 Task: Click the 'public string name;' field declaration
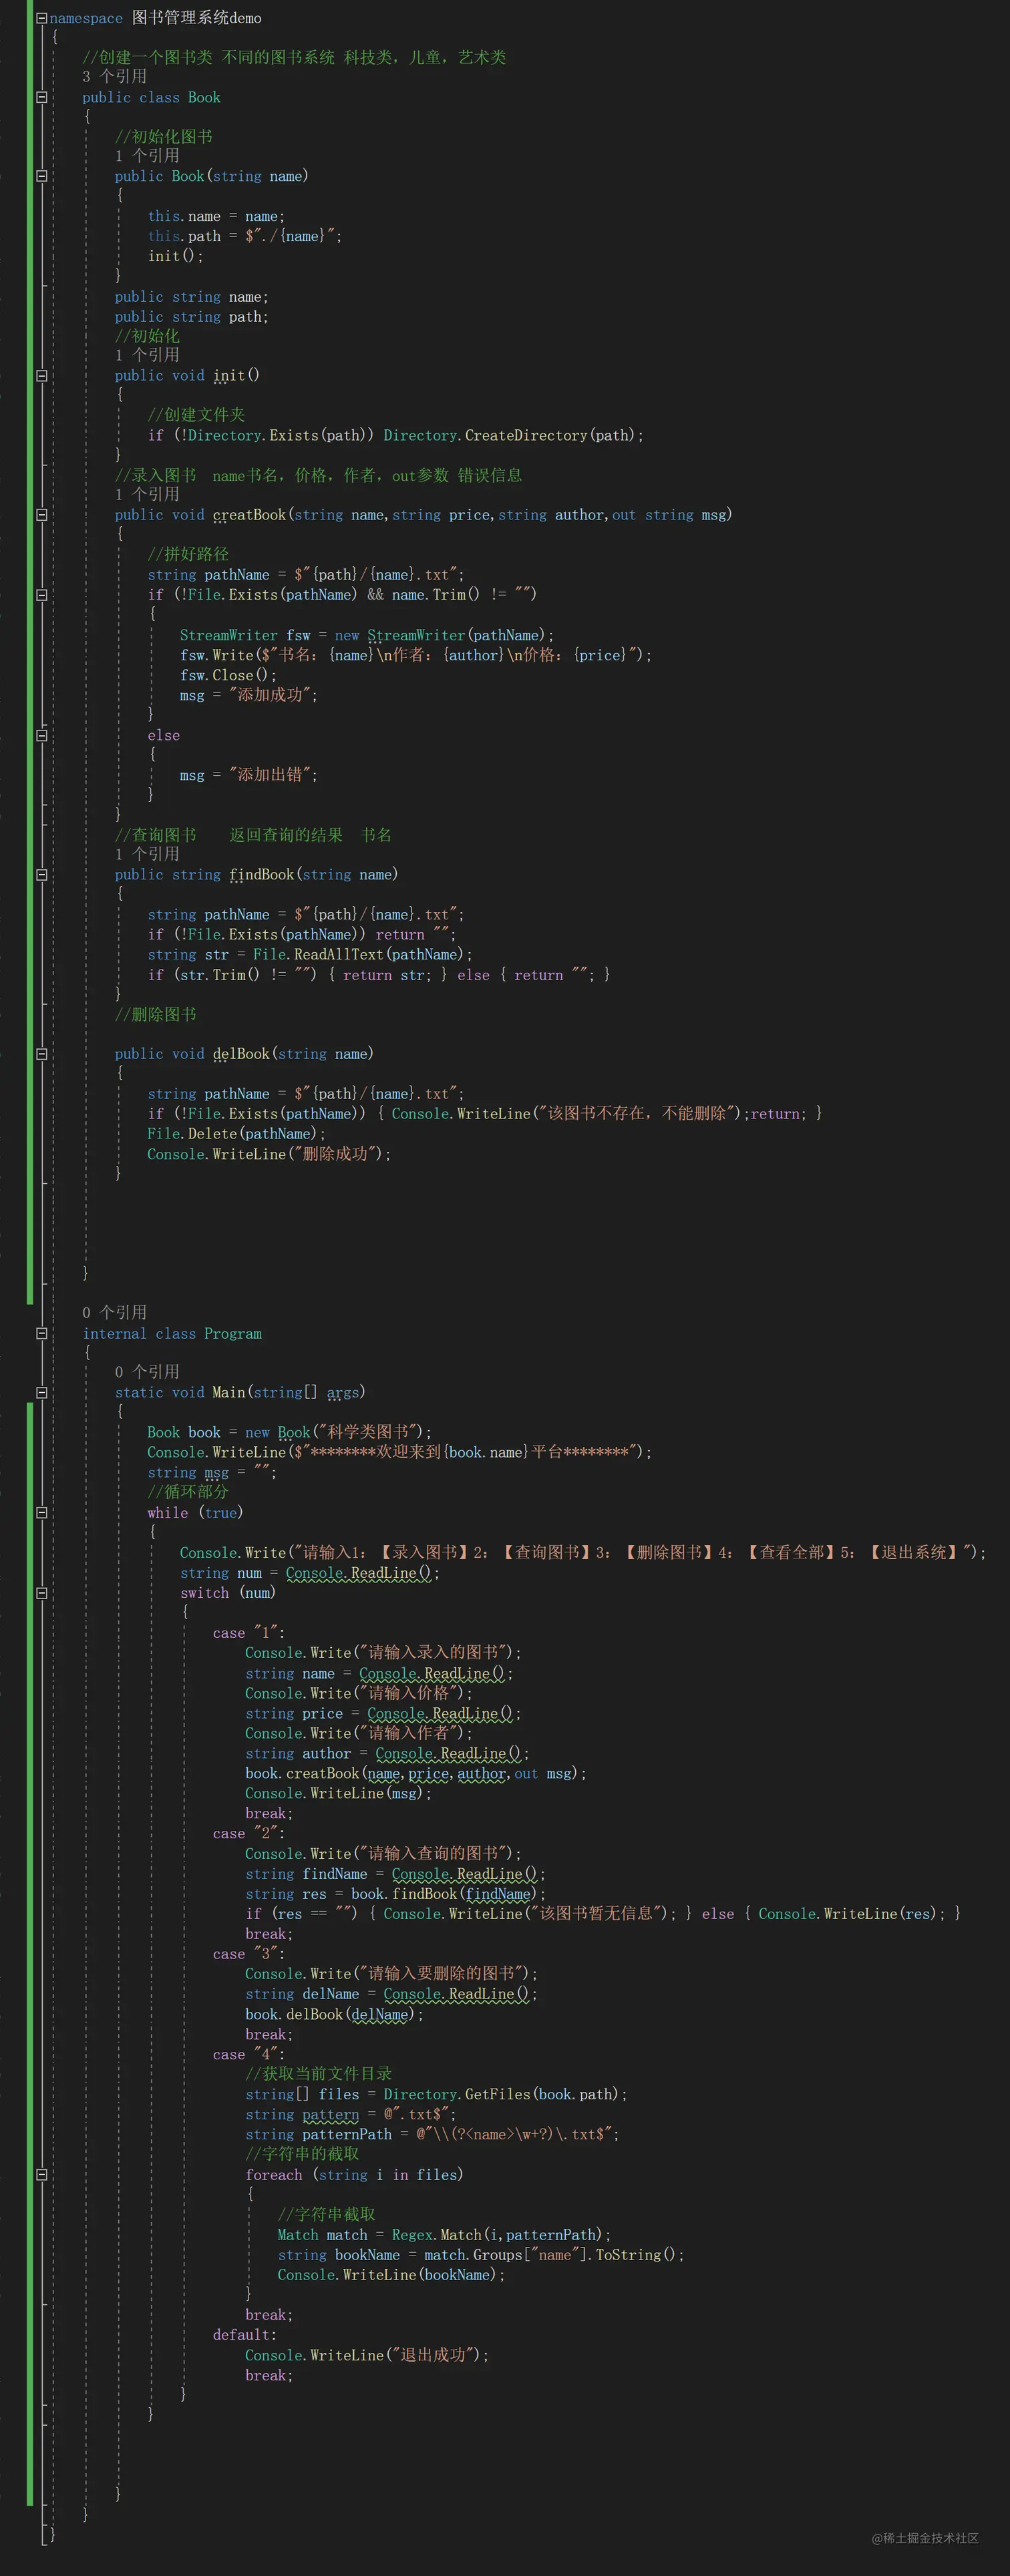tap(191, 297)
